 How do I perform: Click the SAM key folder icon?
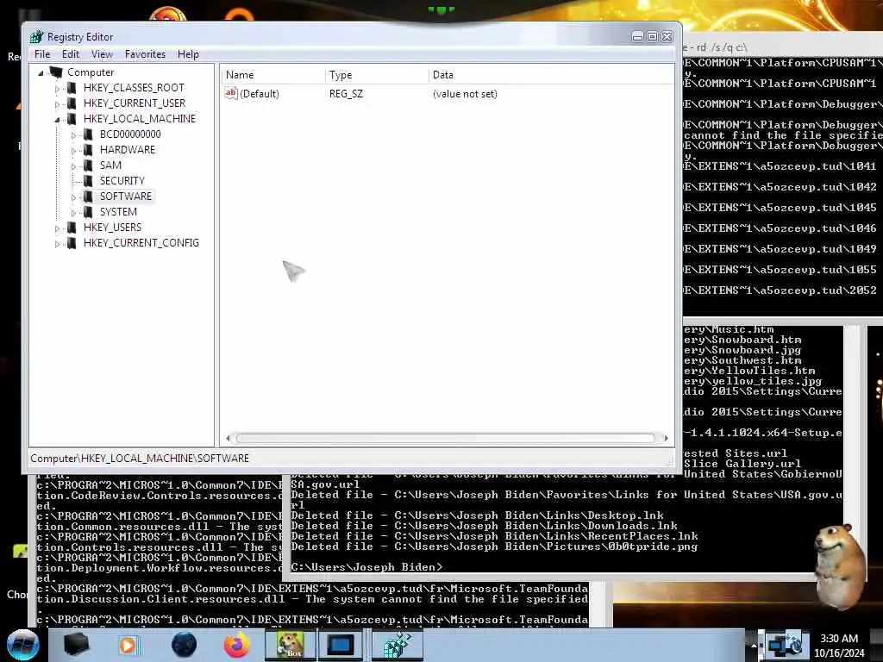coord(88,165)
